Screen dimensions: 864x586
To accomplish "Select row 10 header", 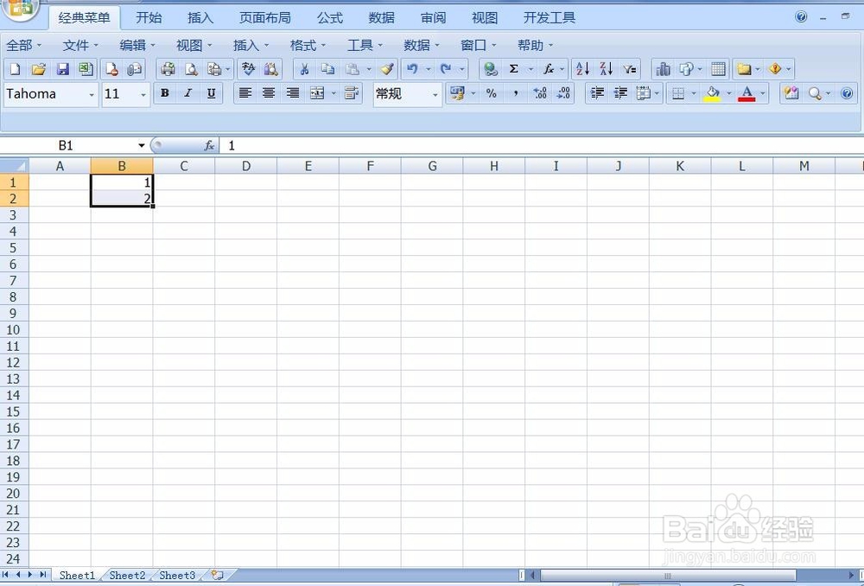I will [x=14, y=329].
